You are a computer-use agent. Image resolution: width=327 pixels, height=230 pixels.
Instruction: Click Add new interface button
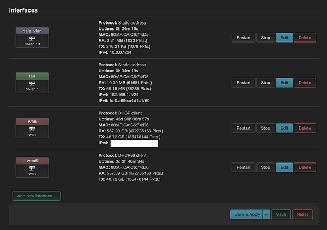(37, 196)
